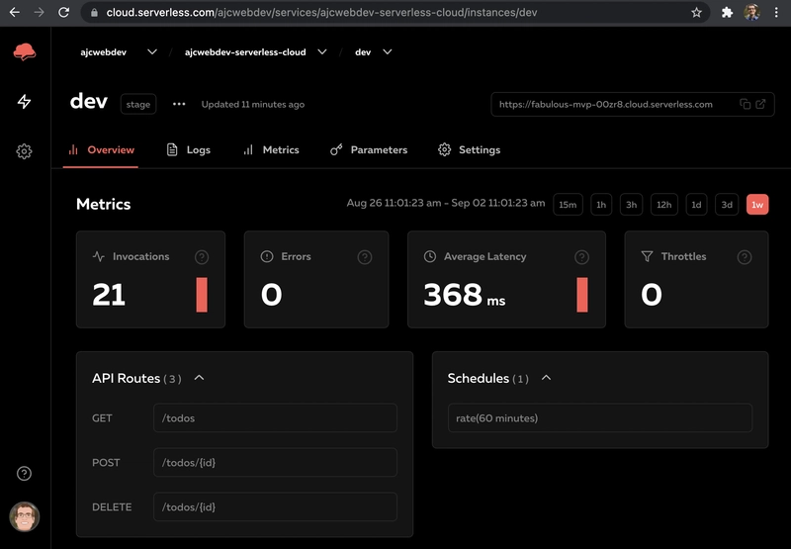
Task: Switch to the Parameters tab
Action: pos(369,150)
